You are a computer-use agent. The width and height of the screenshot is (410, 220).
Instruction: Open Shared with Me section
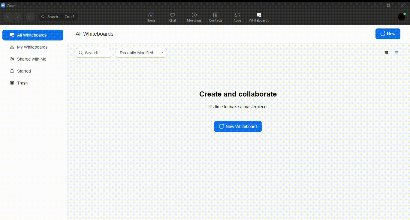[32, 59]
